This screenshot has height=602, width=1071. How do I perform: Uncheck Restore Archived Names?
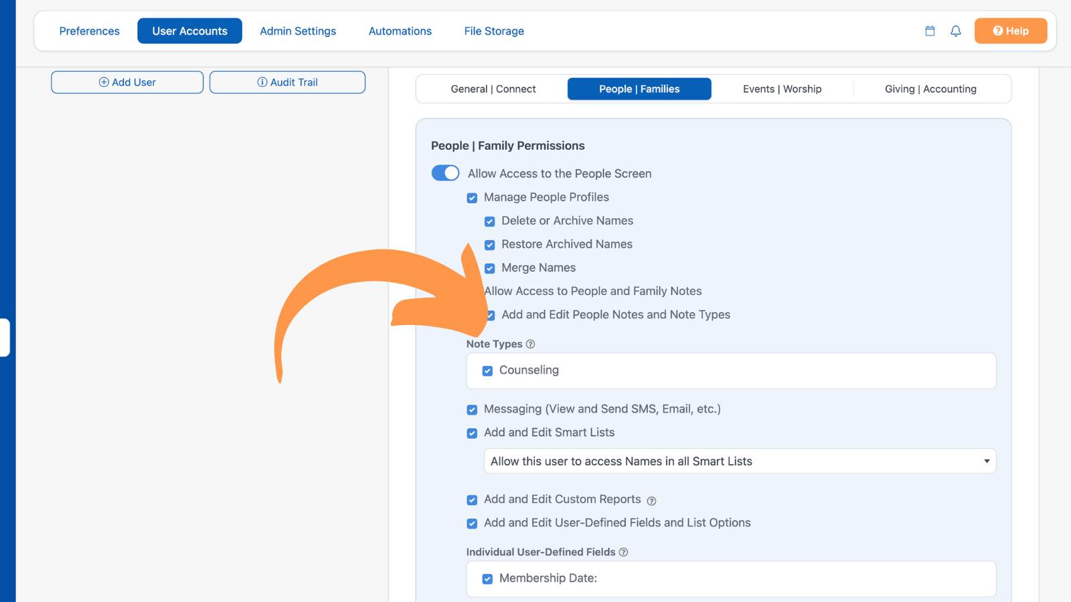point(489,245)
